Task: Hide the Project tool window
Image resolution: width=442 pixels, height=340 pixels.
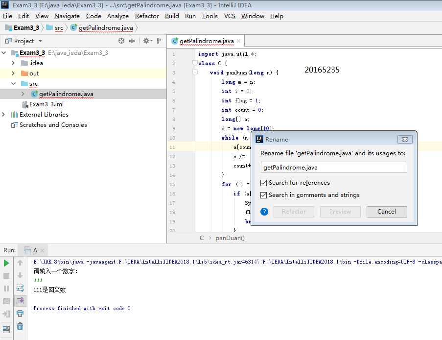Action: click(x=160, y=41)
